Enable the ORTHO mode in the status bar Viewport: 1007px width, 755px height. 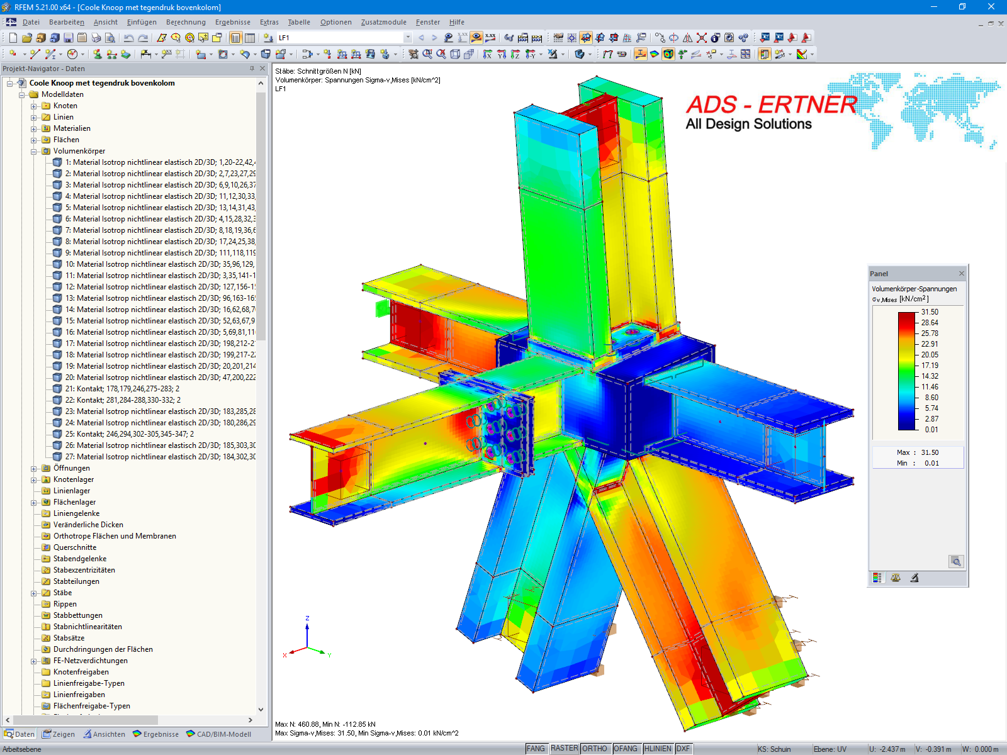coord(594,748)
